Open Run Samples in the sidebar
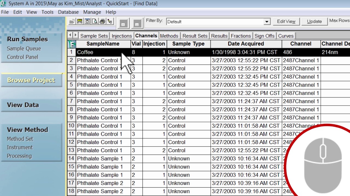The image size is (350, 196). tap(27, 39)
